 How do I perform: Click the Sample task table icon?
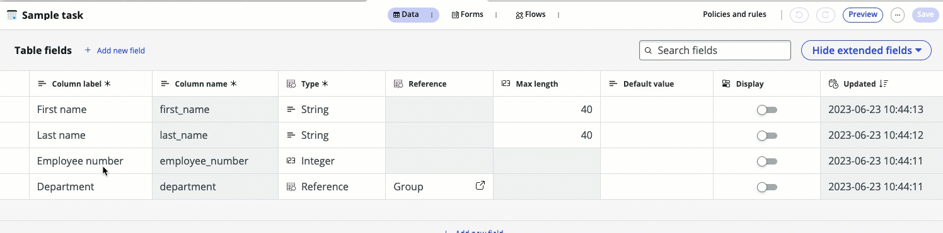[x=11, y=15]
